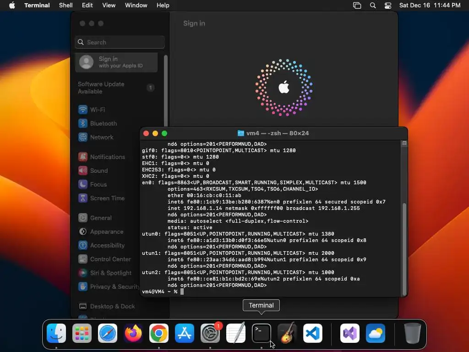
Task: Select Wi-Fi in Settings sidebar
Action: (117, 110)
